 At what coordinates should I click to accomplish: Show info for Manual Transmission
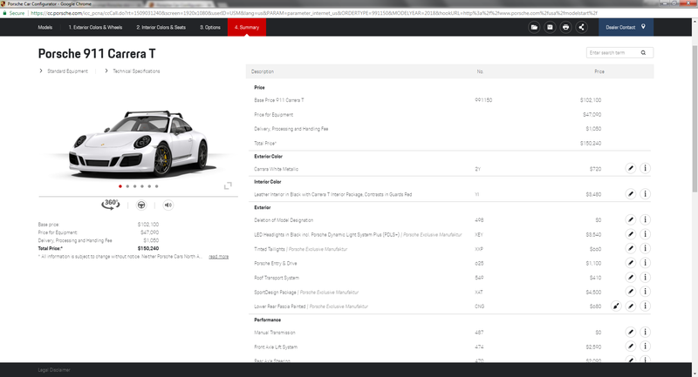(645, 332)
